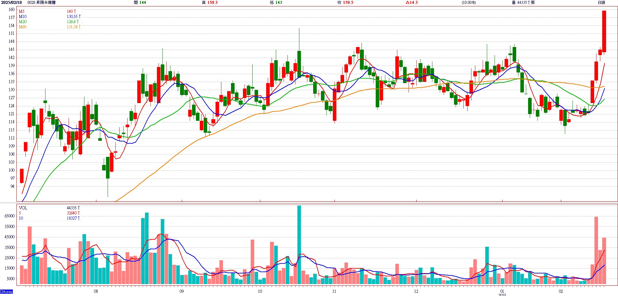Click the M5 value 140
The image size is (618, 296).
click(71, 11)
